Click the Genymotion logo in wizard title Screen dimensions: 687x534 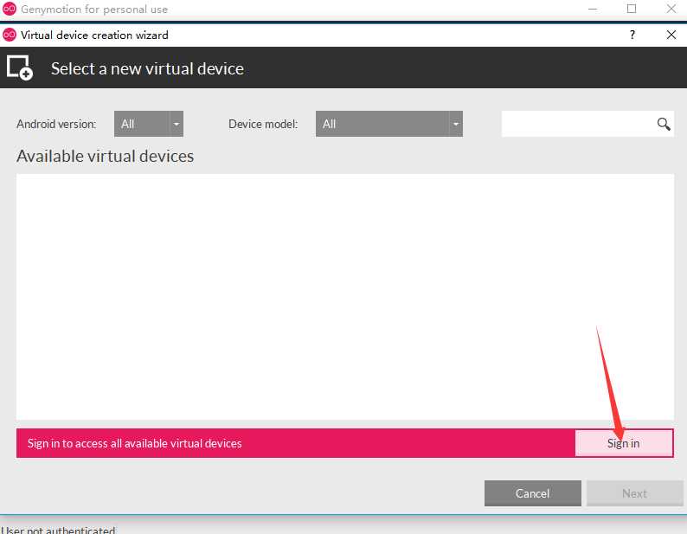10,35
